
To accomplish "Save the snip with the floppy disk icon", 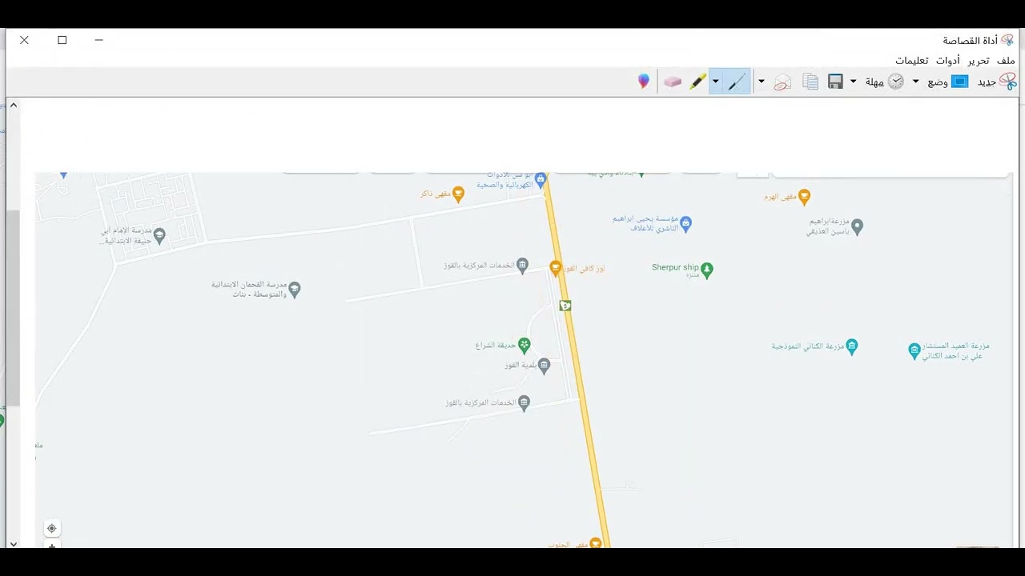I will coord(835,82).
